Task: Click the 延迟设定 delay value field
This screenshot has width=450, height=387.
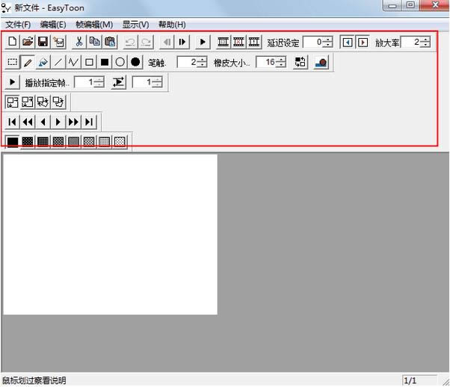Action: coord(313,42)
